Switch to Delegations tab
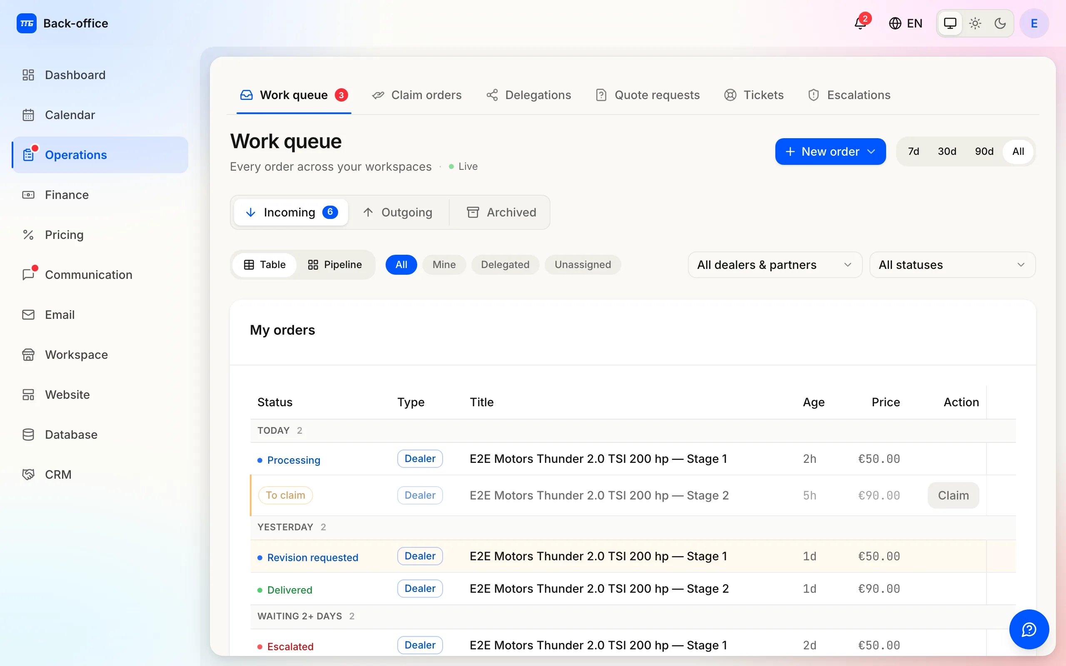Image resolution: width=1066 pixels, height=666 pixels. tap(528, 95)
